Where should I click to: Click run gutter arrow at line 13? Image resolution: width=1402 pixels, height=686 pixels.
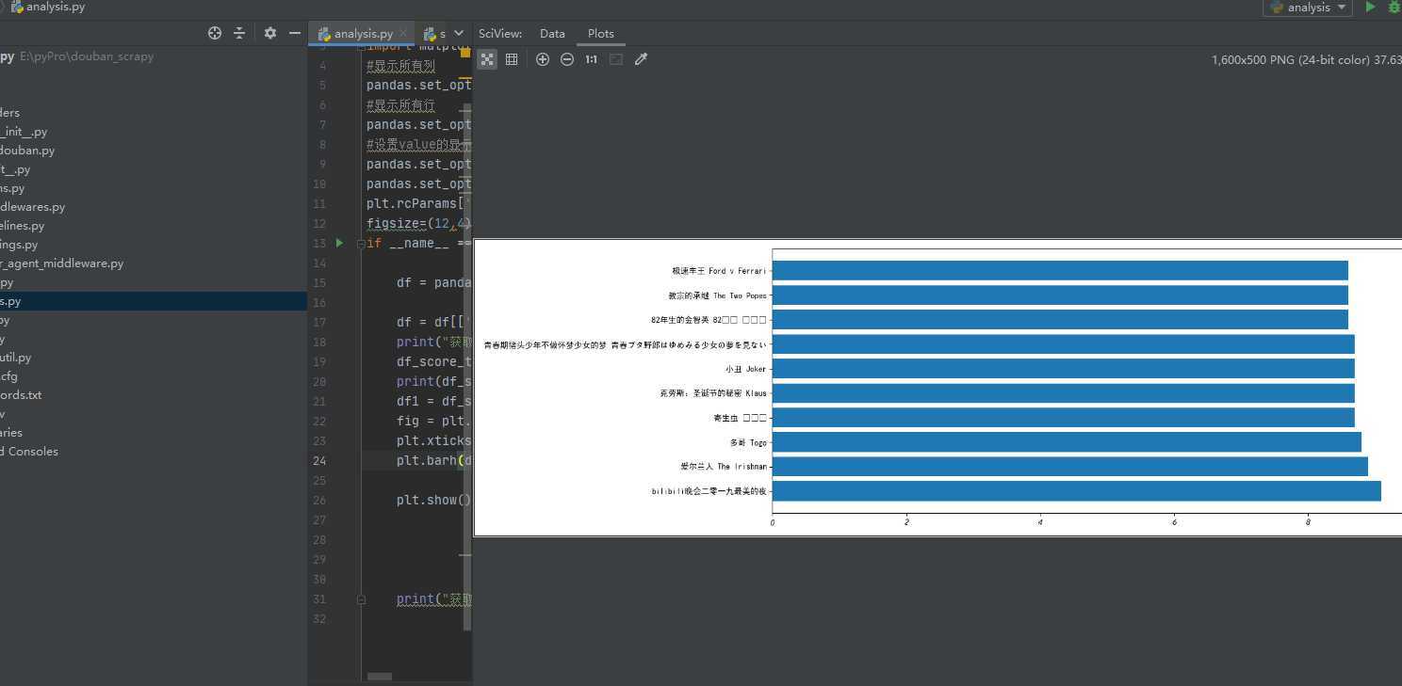point(339,243)
